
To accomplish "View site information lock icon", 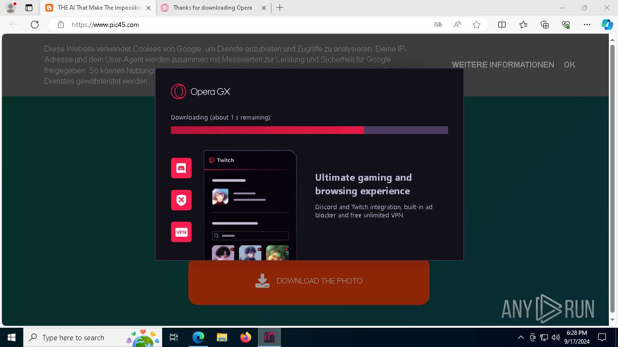I will click(61, 25).
